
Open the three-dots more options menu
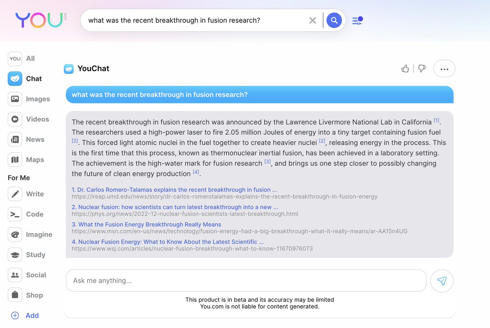click(444, 69)
